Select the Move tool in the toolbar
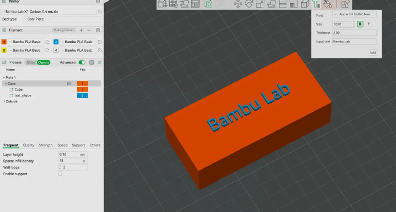Screen dimensions: 396x212 point(238,4)
